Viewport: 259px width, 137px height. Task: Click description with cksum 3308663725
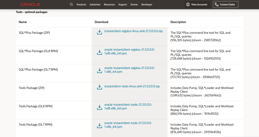[x=201, y=73]
